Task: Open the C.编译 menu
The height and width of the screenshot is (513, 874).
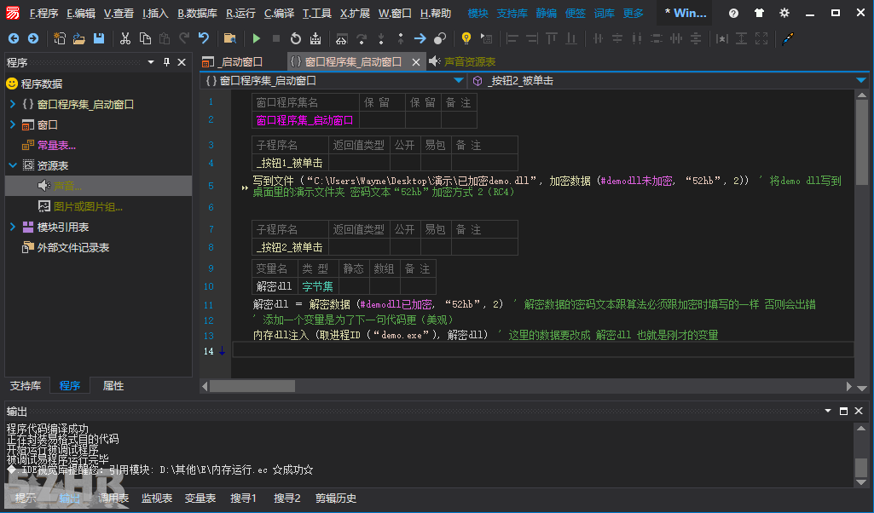Action: pyautogui.click(x=279, y=13)
